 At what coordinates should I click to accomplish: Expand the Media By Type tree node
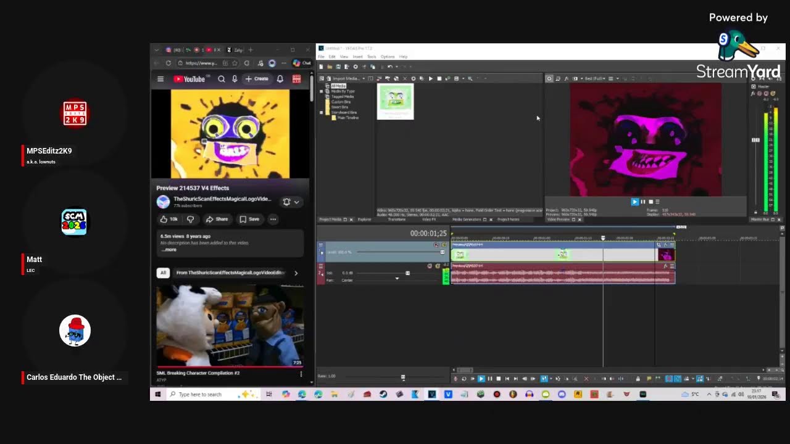[x=321, y=91]
